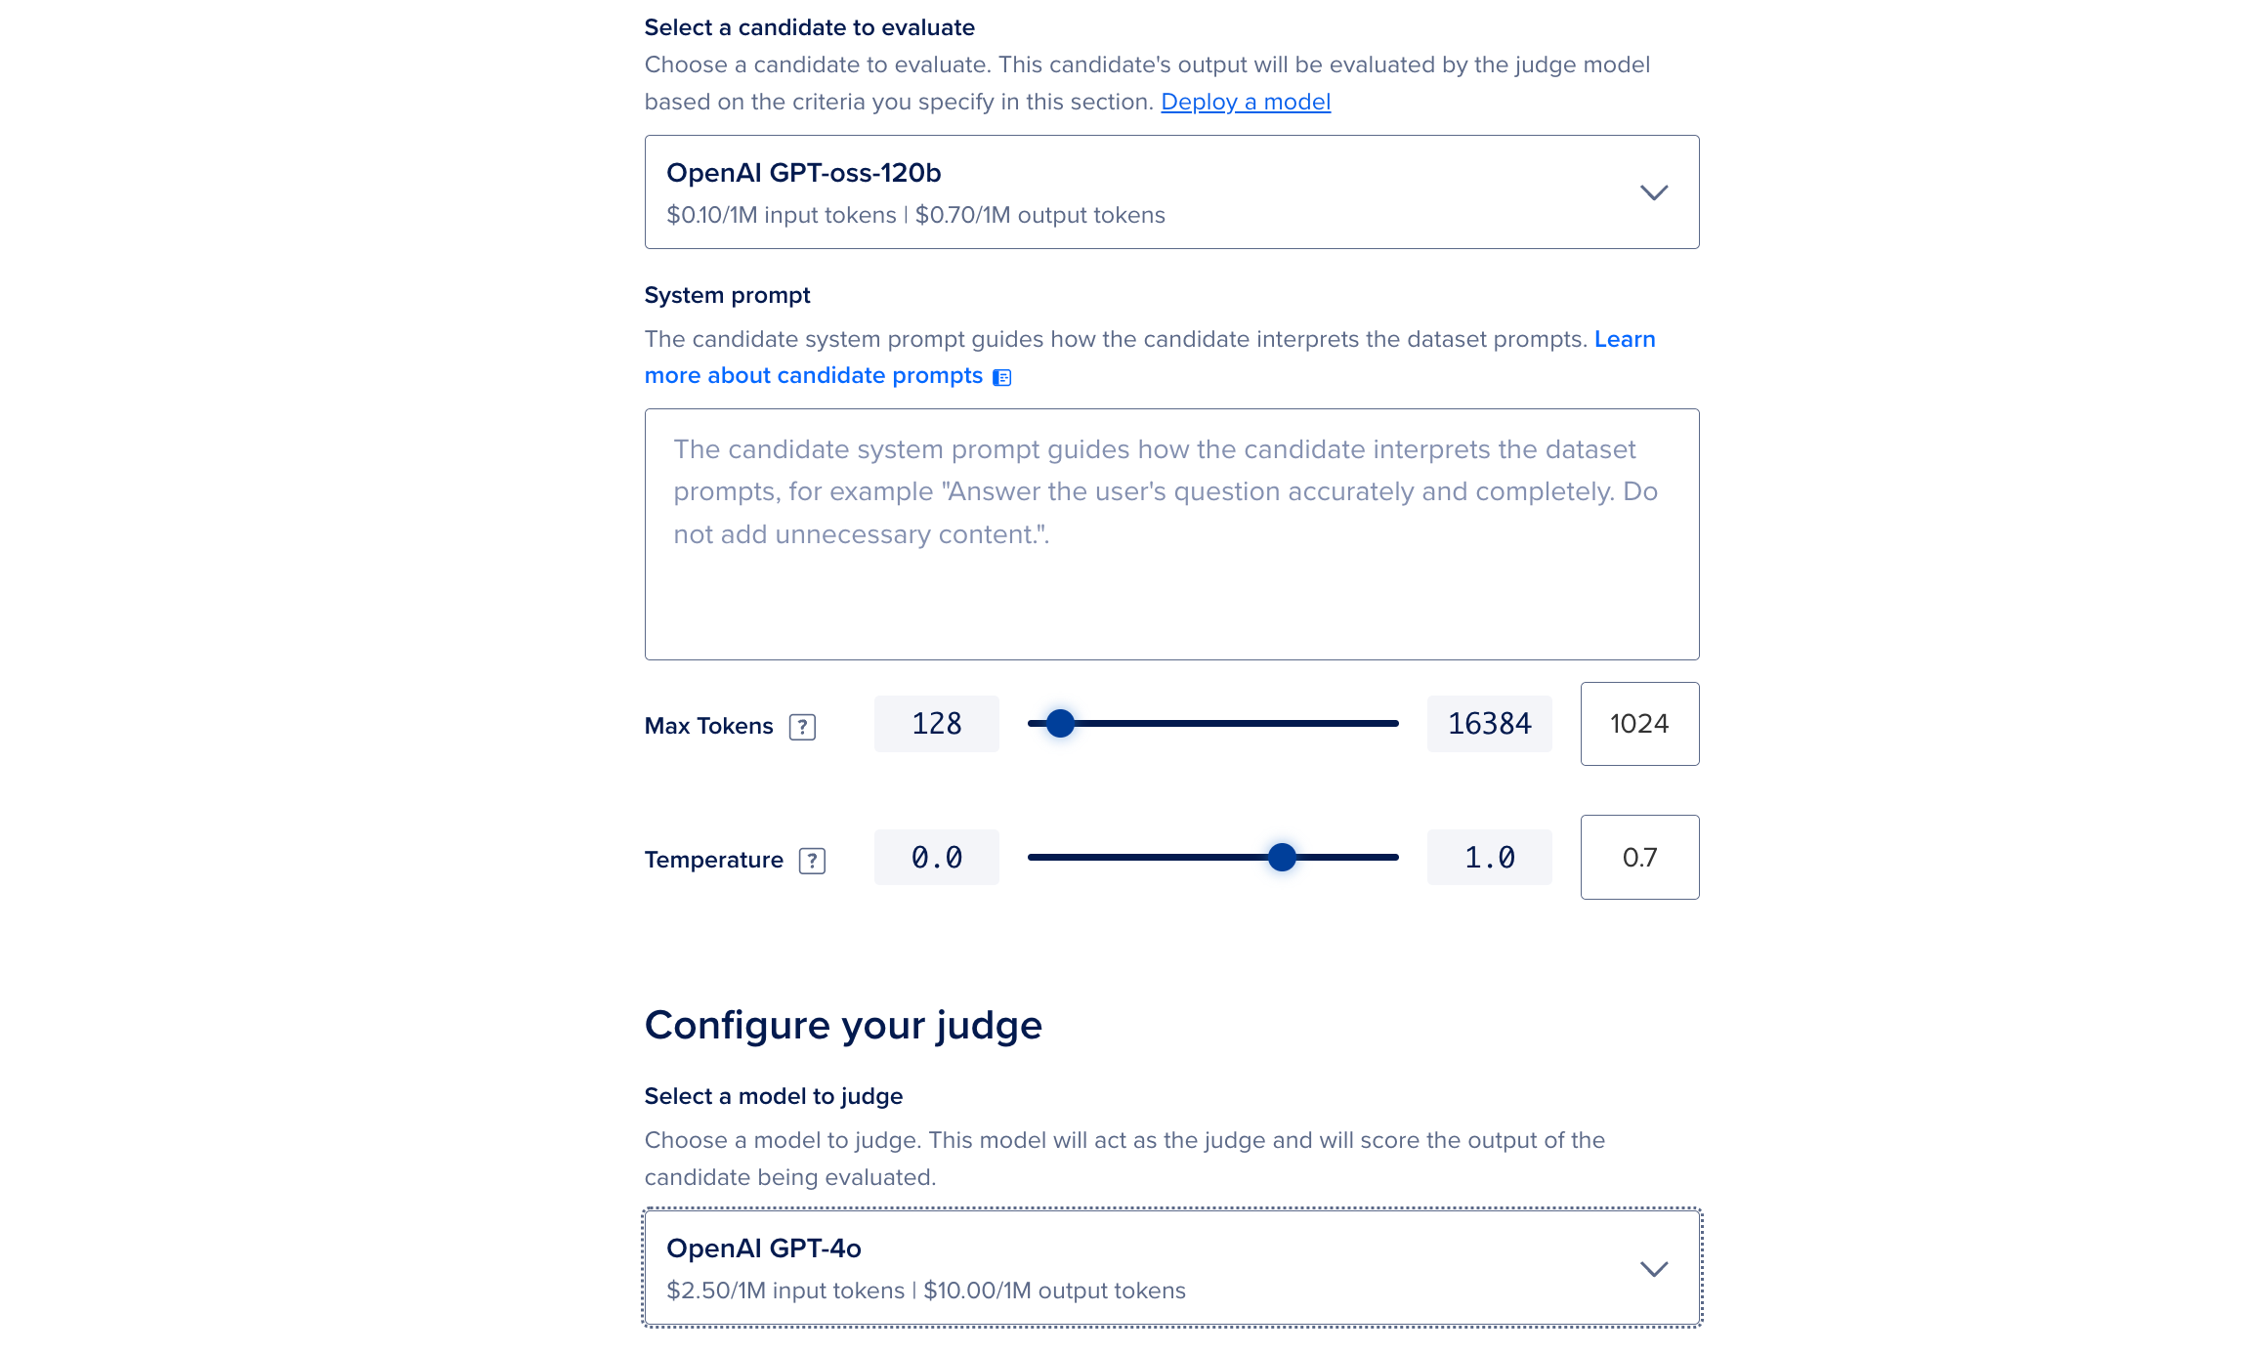This screenshot has height=1354, width=2247.
Task: Click the Max Tokens value box showing 1024
Action: click(1639, 724)
